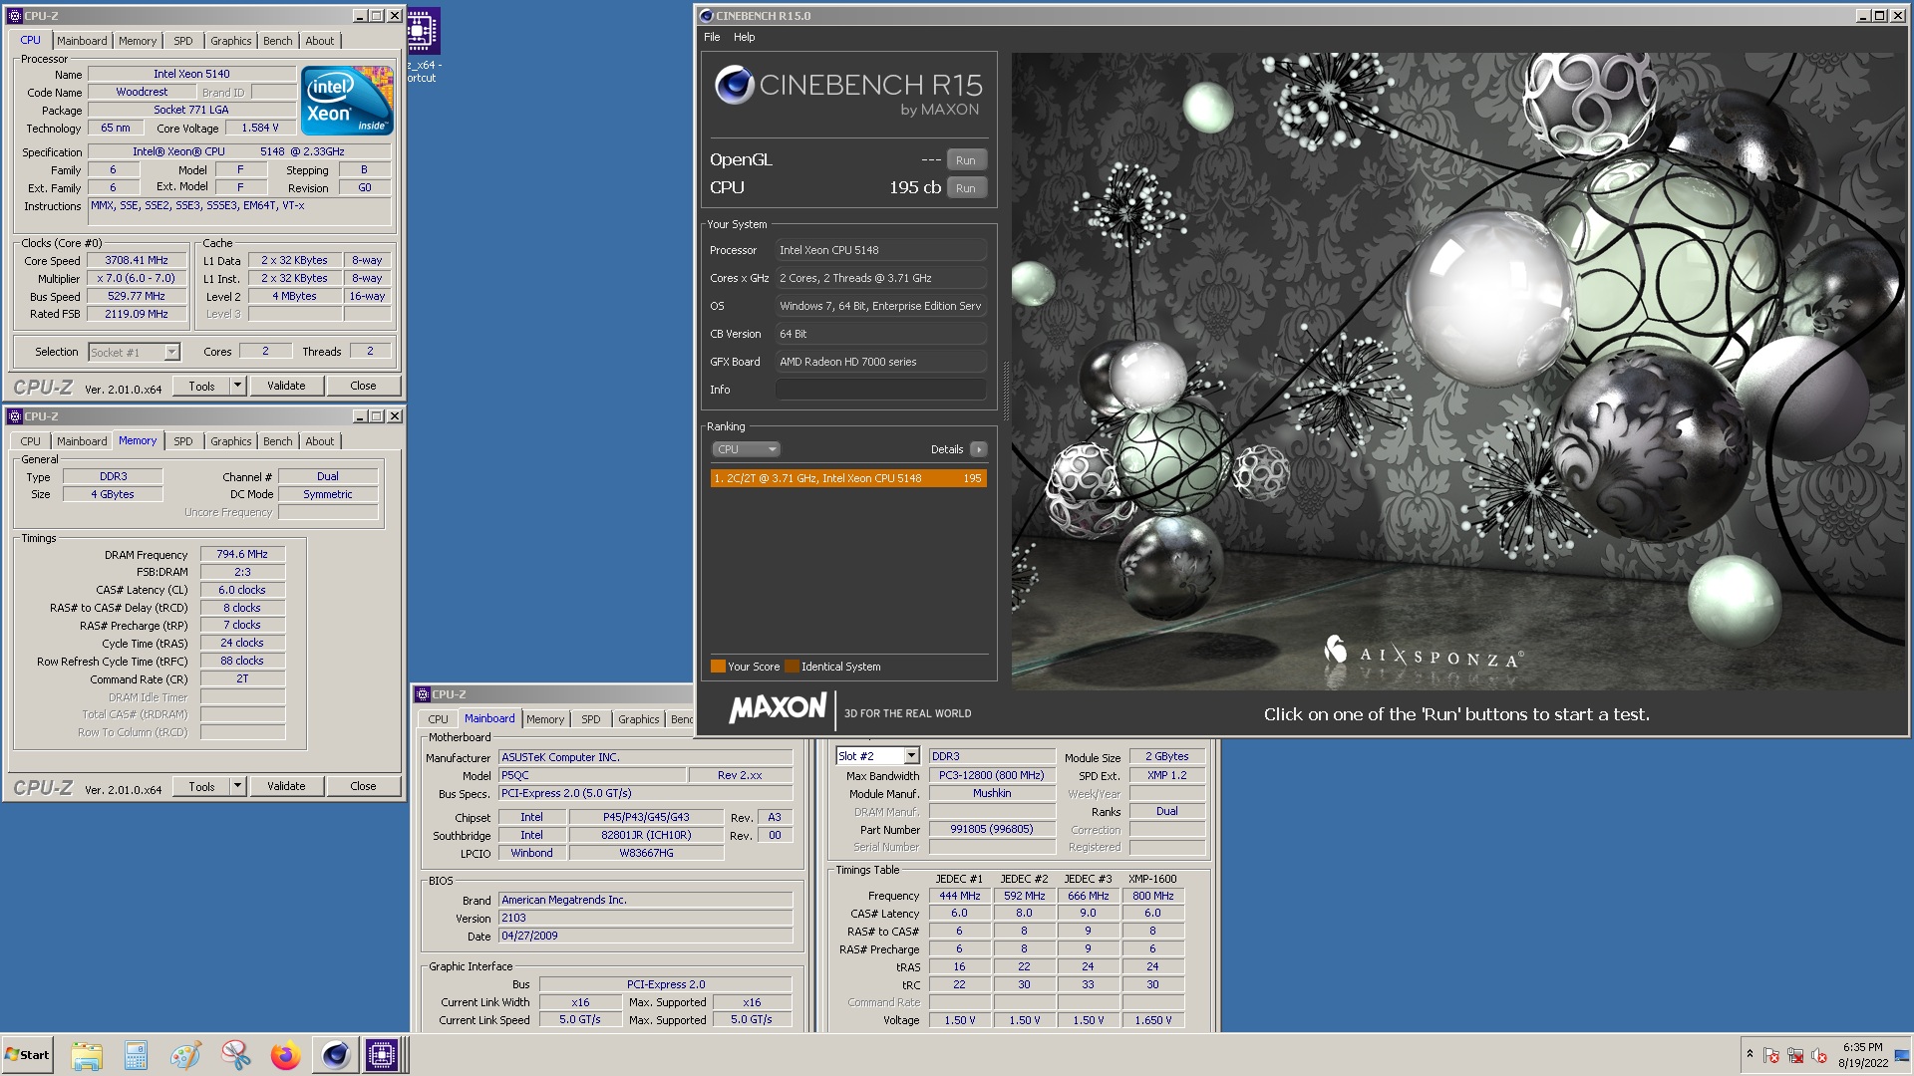
Task: Click Tools in the Memory CPU-Z window
Action: click(201, 786)
